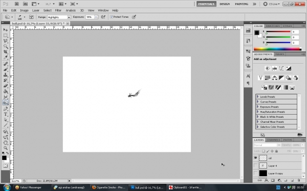Viewport: 307px width, 191px height.
Task: Add a Vibrance adjustment
Action: pyautogui.click(x=260, y=78)
